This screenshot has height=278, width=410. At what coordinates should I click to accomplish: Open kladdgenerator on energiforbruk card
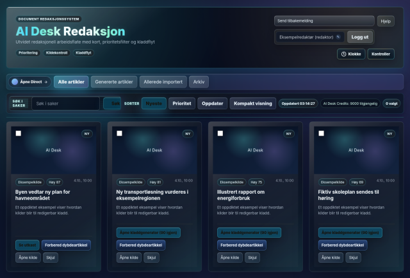[x=249, y=233]
